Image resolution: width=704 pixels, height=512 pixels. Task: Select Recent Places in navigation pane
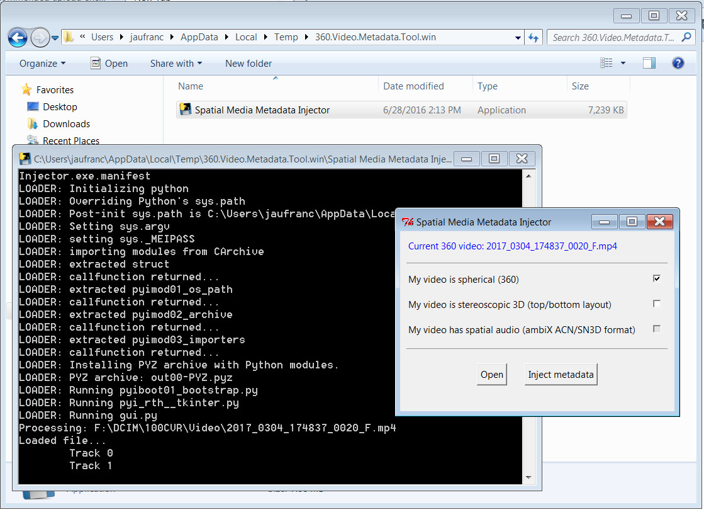63,140
